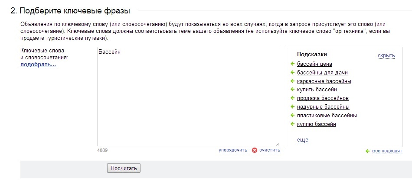
Task: Add "бассейны для дачи" via its green arrow
Action: click(x=292, y=72)
